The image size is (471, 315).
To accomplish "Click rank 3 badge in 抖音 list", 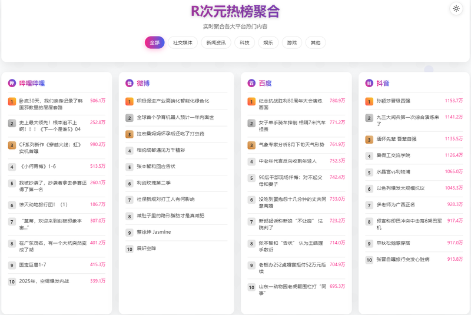I will [x=369, y=140].
